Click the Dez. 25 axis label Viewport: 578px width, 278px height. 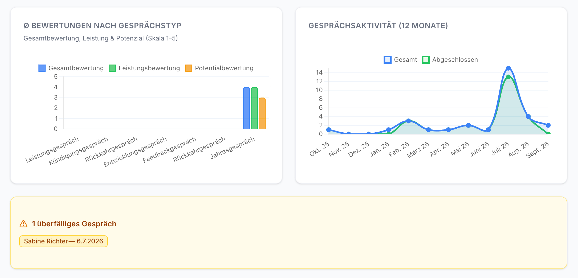tap(359, 149)
